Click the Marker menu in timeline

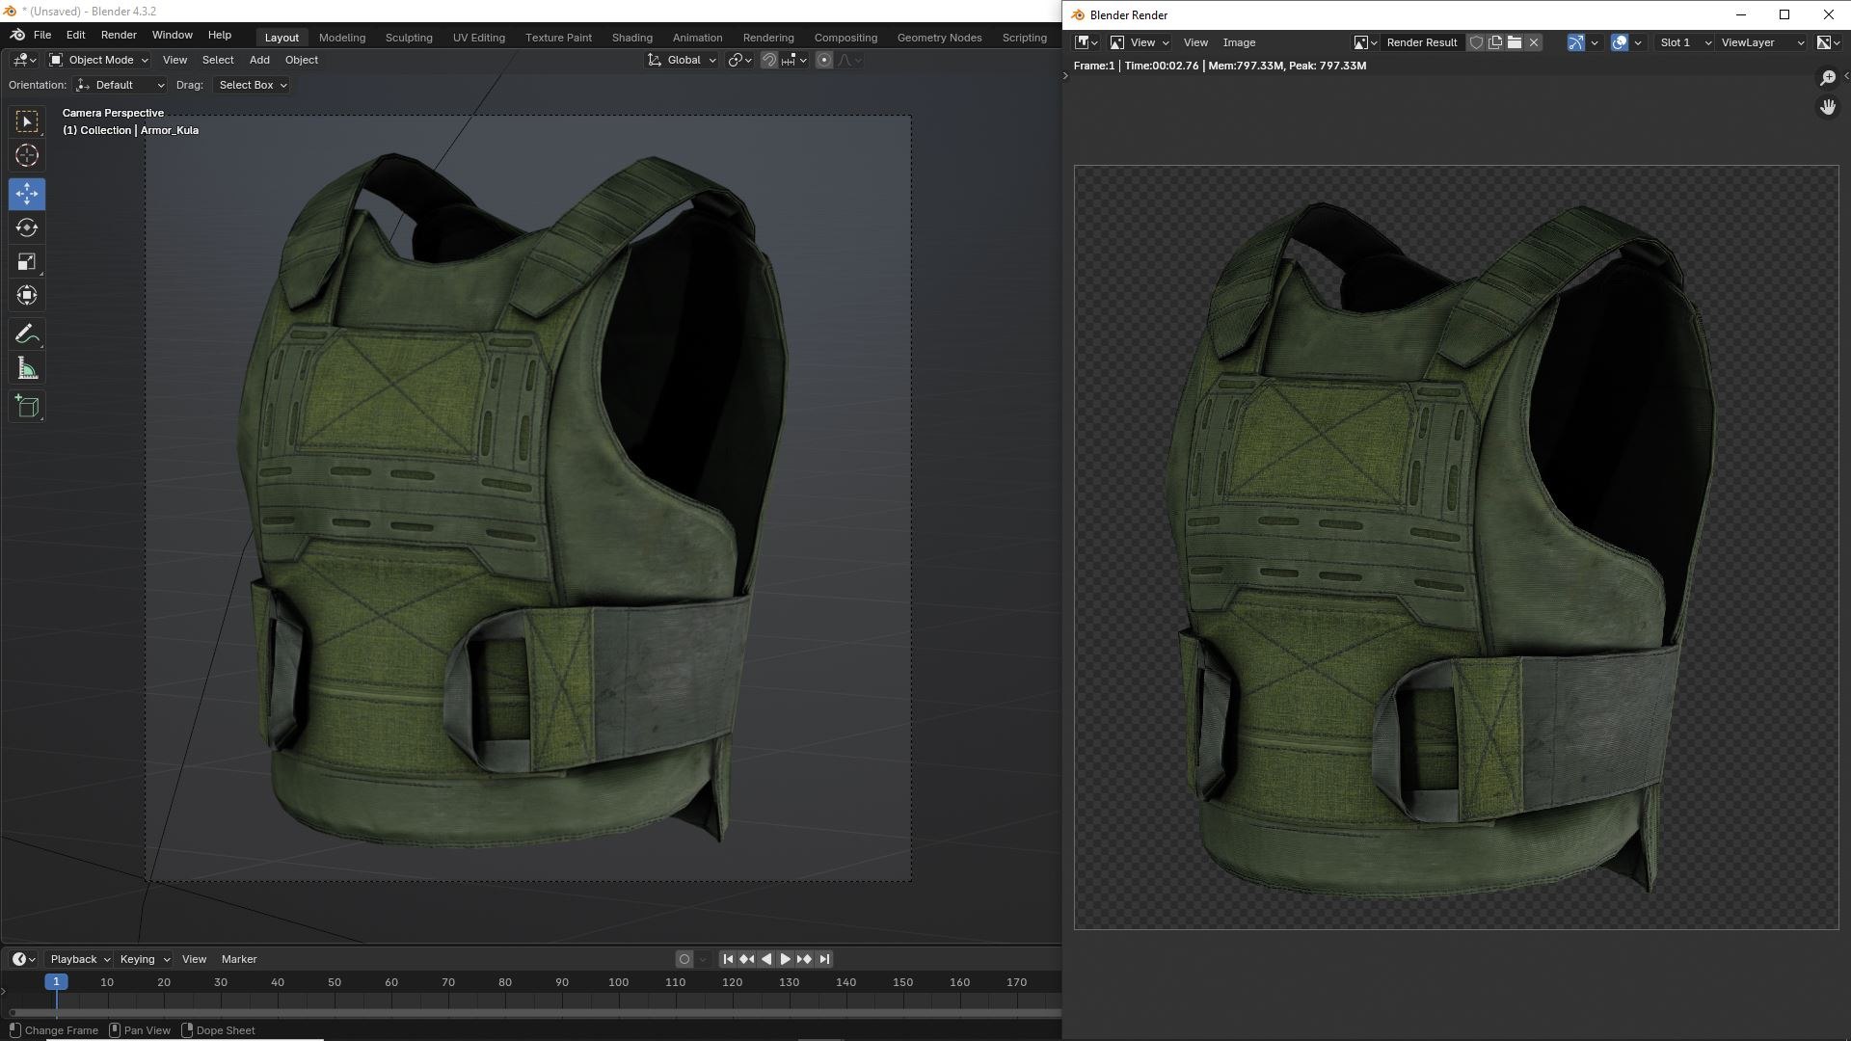(x=239, y=959)
